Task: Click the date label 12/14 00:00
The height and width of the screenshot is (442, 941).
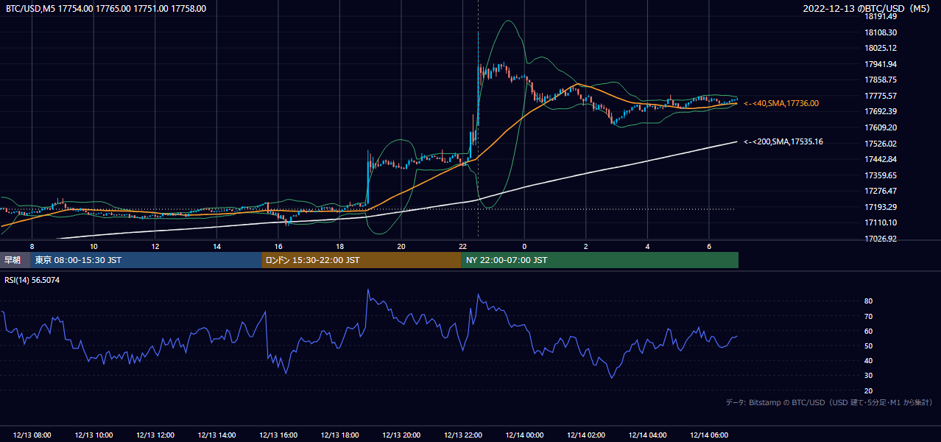Action: 524,435
